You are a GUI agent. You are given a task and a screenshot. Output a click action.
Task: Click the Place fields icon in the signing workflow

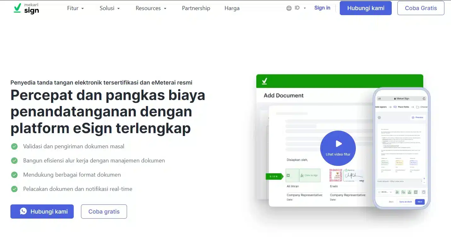395,107
